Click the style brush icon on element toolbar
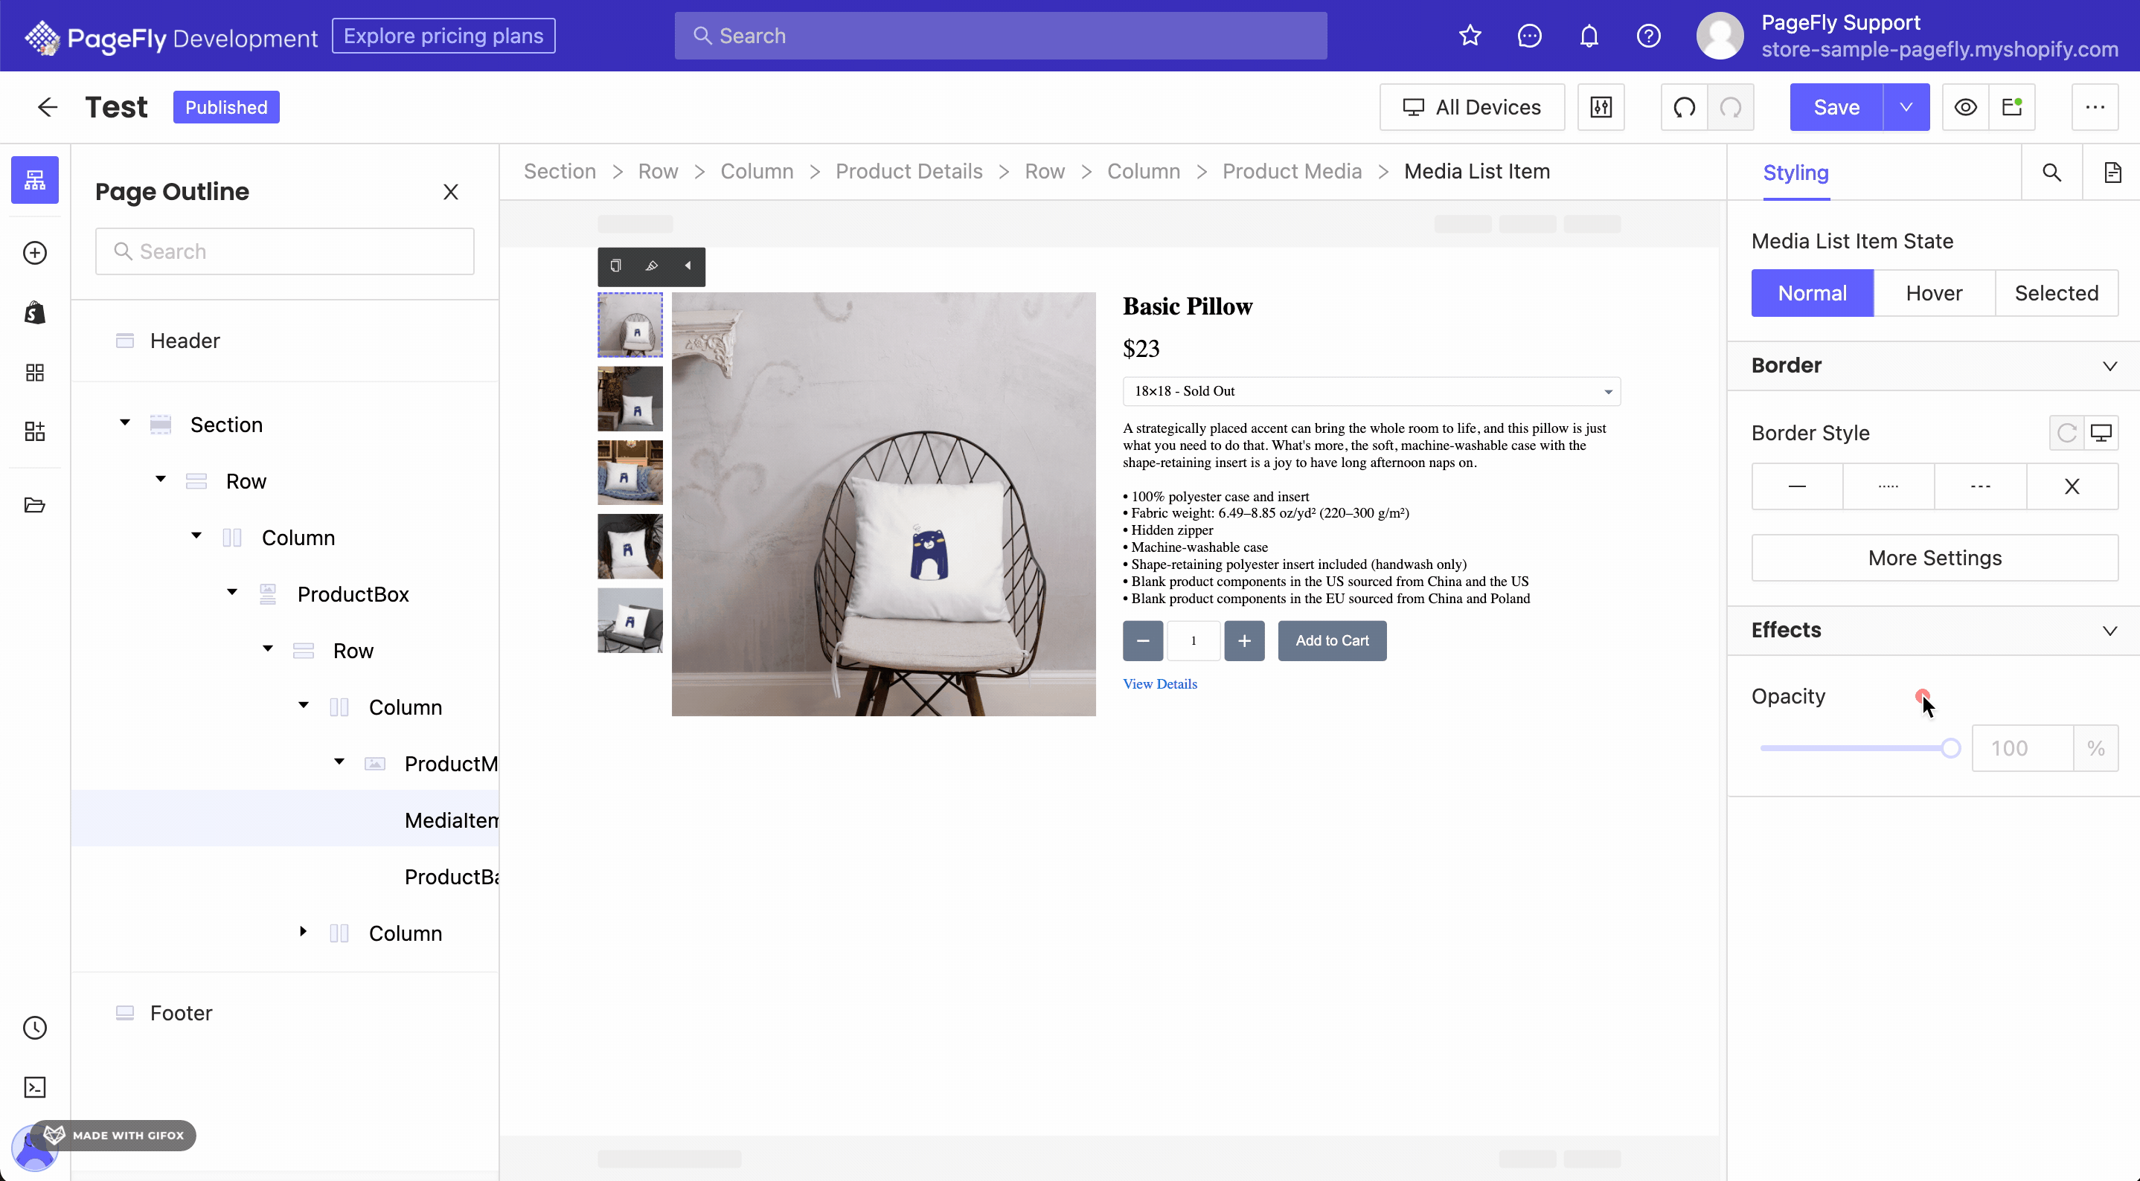2140x1181 pixels. [x=651, y=266]
